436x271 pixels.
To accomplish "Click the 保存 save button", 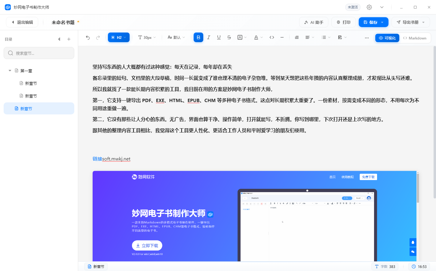I will click(370, 22).
